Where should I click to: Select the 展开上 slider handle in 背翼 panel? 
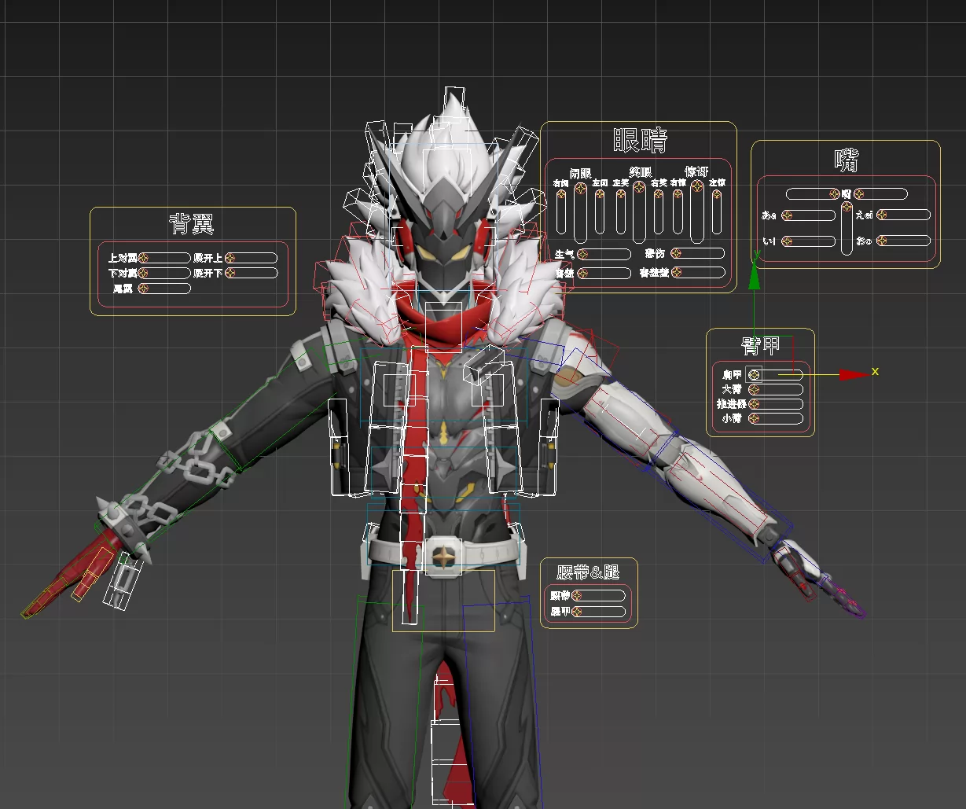click(230, 257)
